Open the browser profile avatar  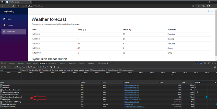pyautogui.click(x=209, y=6)
